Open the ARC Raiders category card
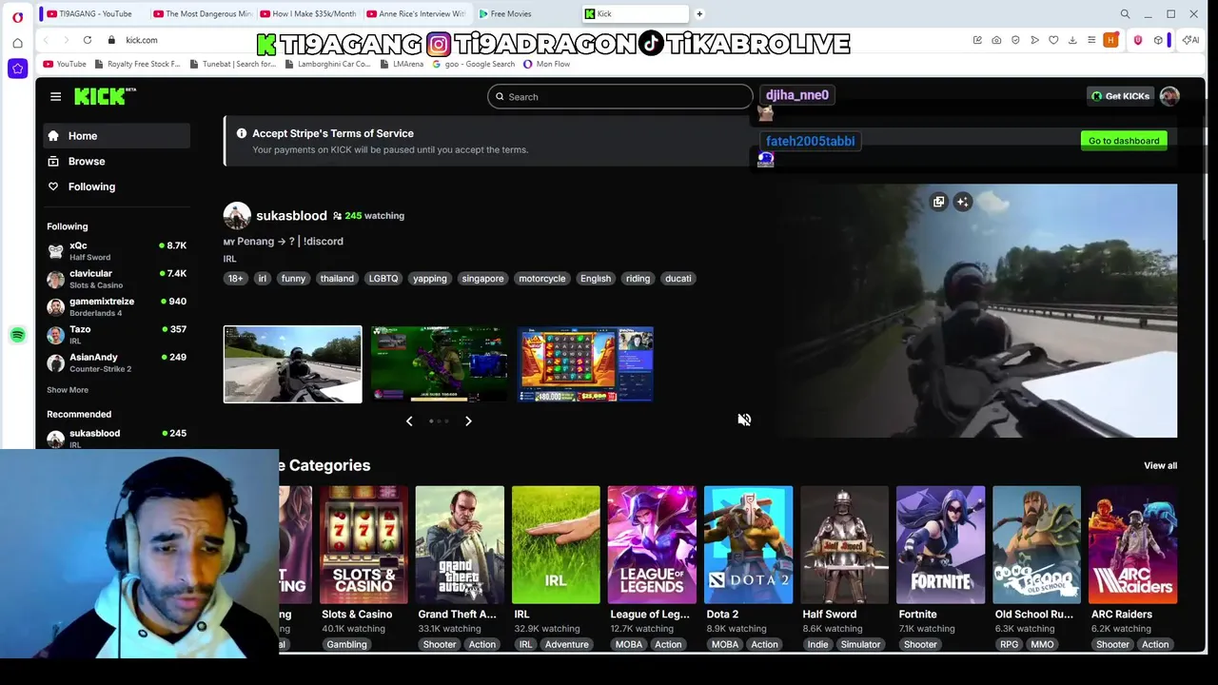Viewport: 1218px width, 685px height. click(x=1132, y=545)
